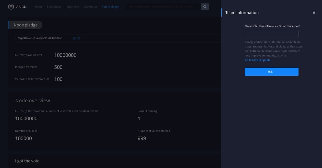322x168 pixels.
Task: Click the Node pledge heading label
Action: click(26, 25)
